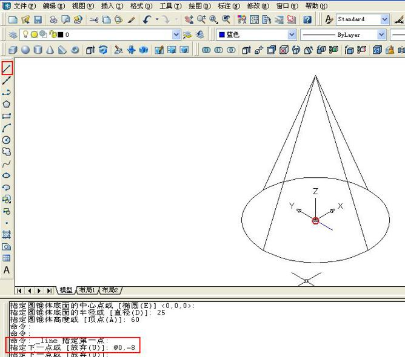405x357 pixels.
Task: Pick the Rectangle tool
Action: coord(7,116)
